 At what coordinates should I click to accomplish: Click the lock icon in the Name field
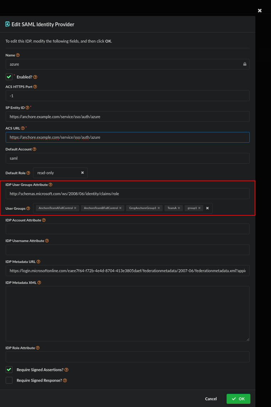coord(245,64)
